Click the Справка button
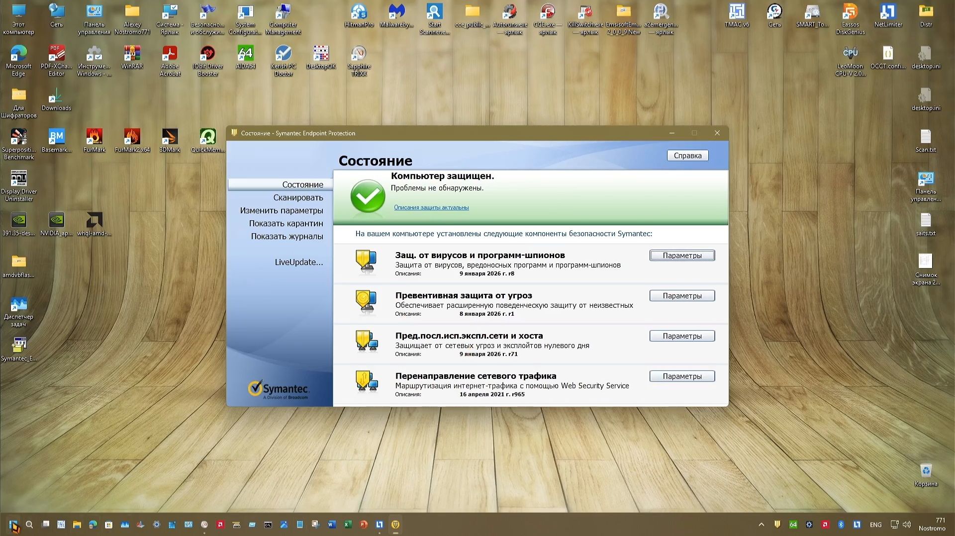 tap(687, 155)
